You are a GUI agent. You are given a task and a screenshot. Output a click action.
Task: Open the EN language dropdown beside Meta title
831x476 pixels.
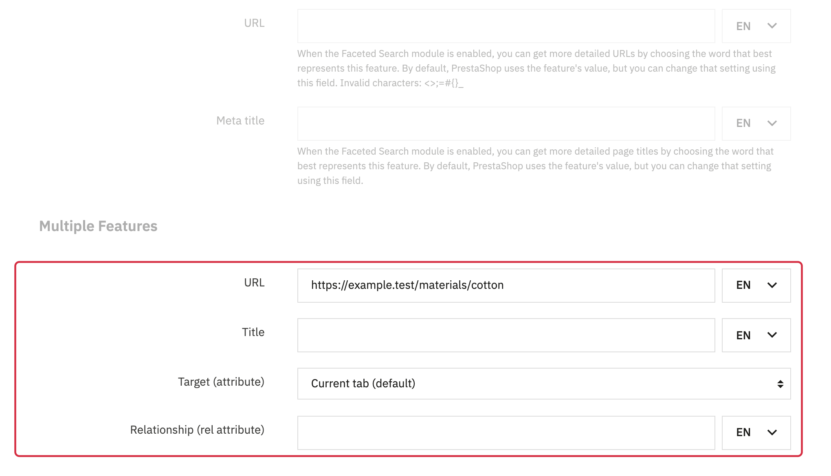pos(756,124)
